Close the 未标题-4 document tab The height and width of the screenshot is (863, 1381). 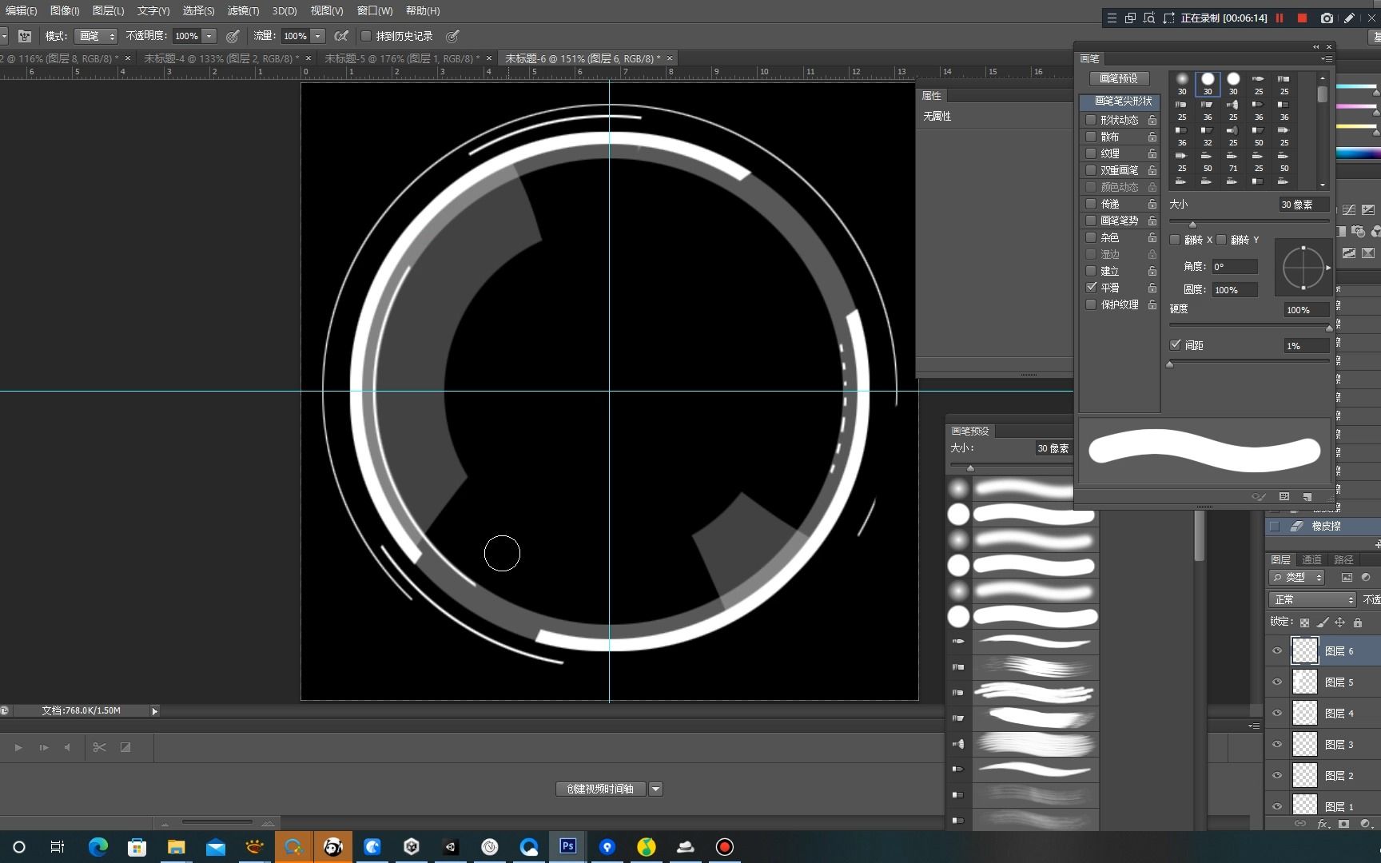[308, 58]
